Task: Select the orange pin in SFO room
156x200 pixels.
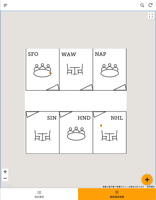Action: (50, 73)
